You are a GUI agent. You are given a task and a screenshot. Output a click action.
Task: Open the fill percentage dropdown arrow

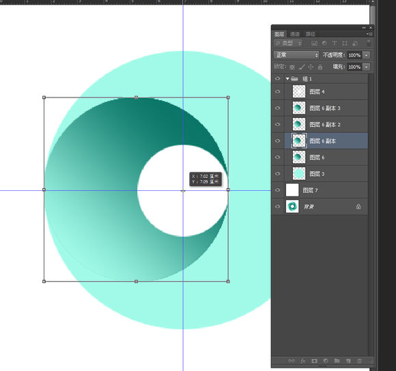click(366, 67)
